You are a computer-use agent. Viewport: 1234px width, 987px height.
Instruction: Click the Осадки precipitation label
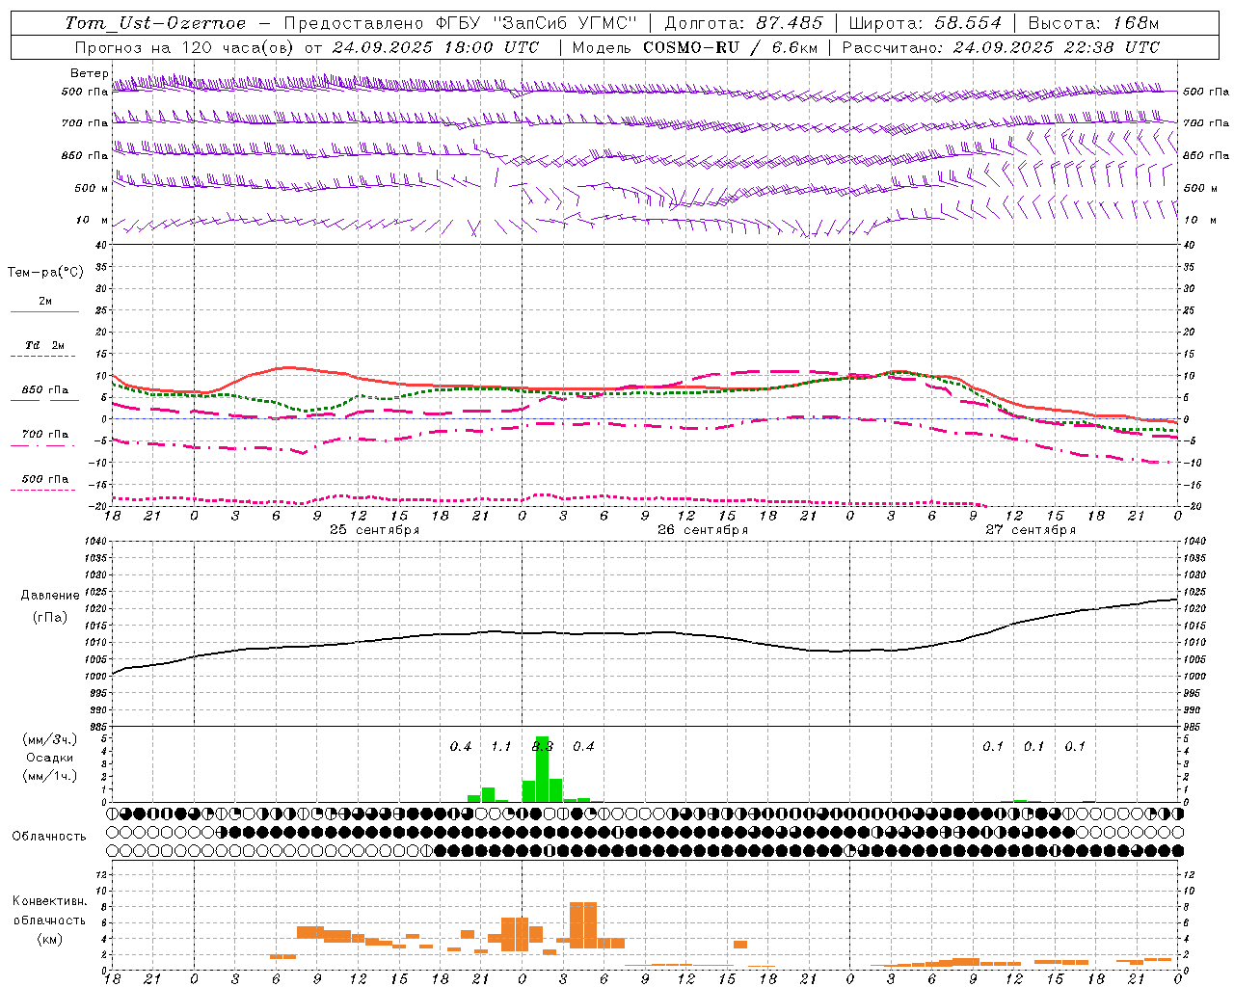click(x=49, y=758)
